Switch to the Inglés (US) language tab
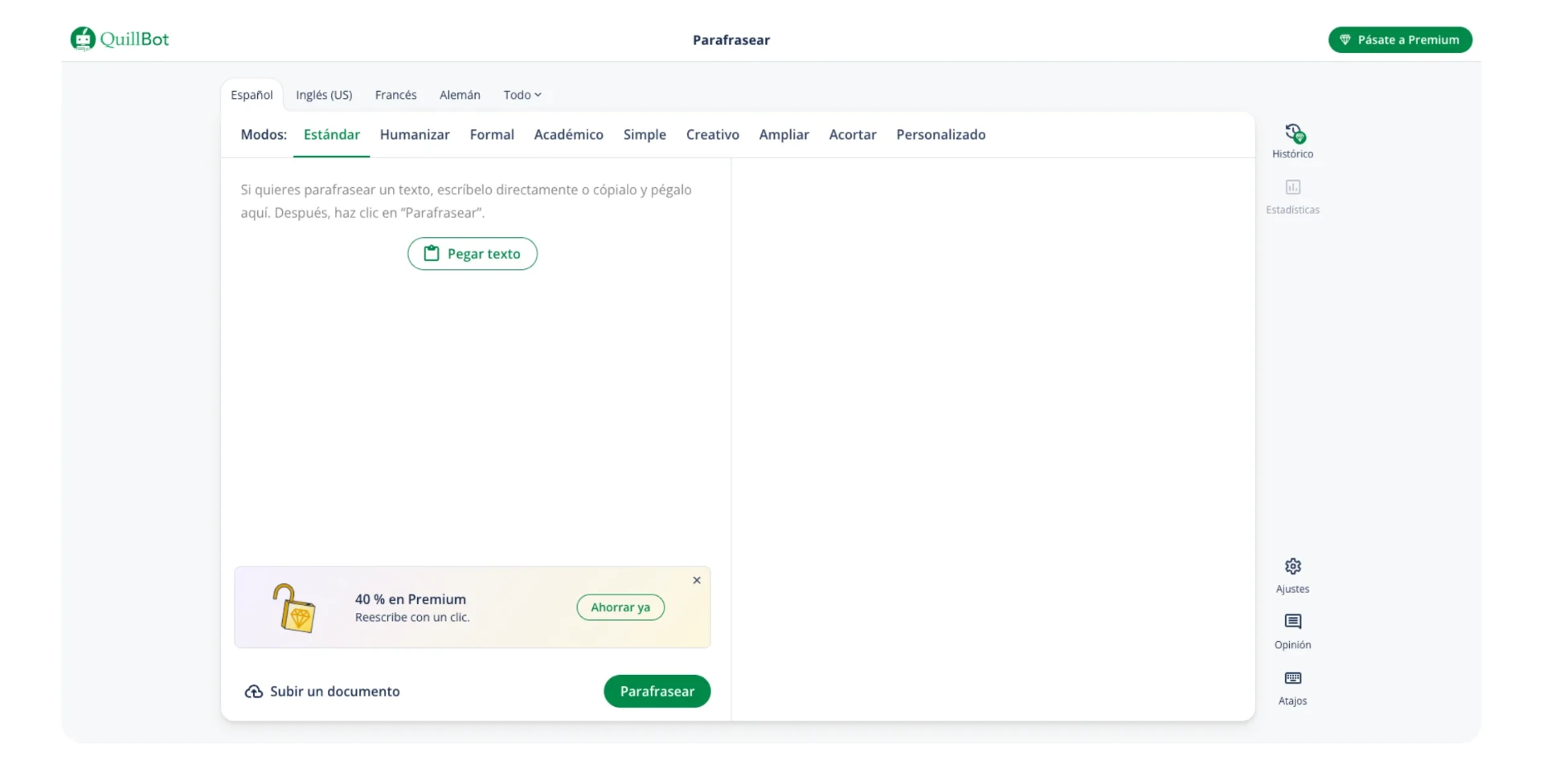The height and width of the screenshot is (764, 1543). tap(324, 95)
